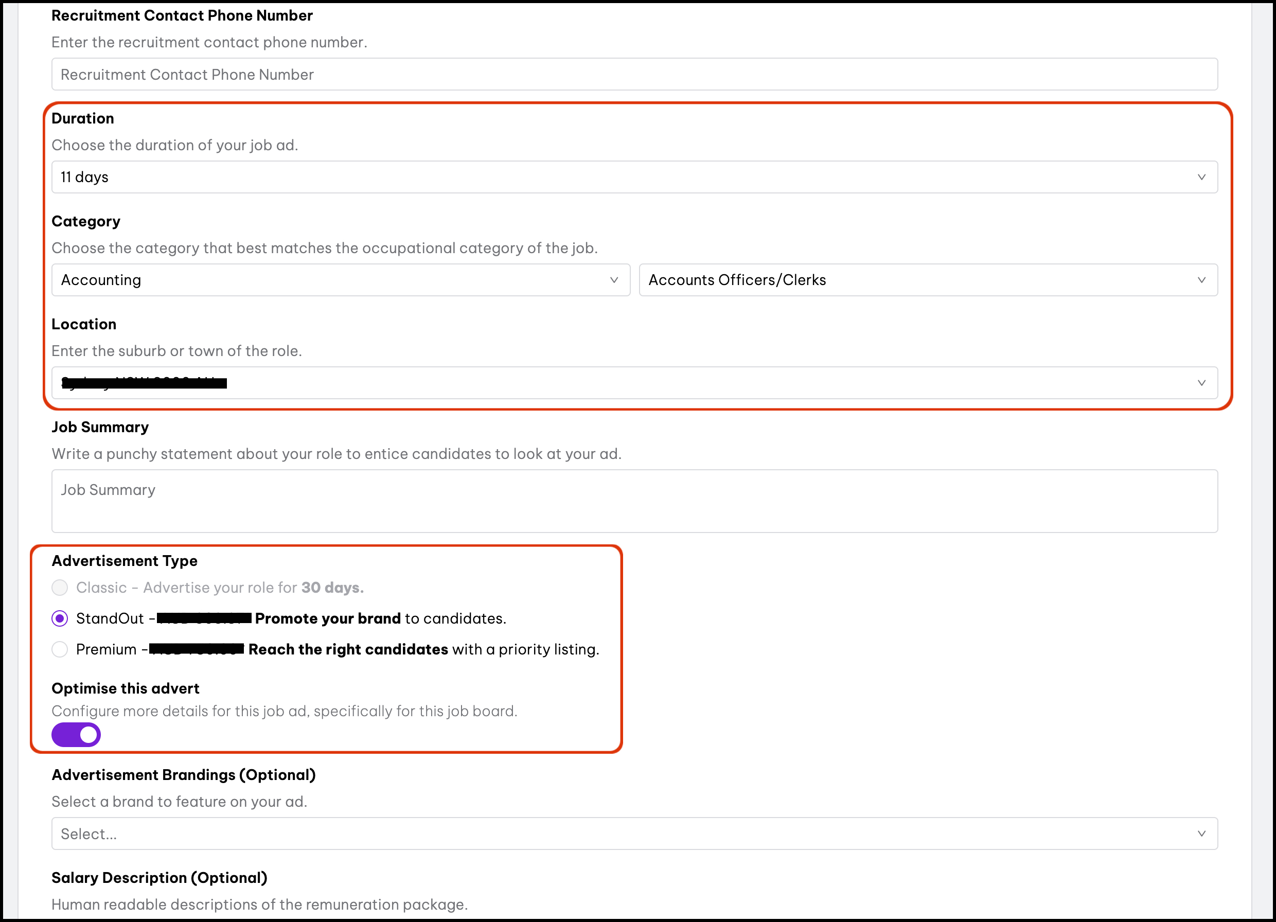Choose the Premium advertisement radio button
Viewport: 1276px width, 922px height.
60,650
